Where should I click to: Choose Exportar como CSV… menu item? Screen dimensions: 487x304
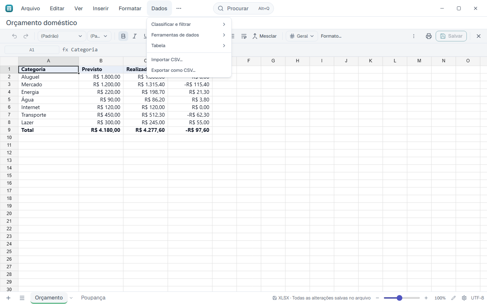(189, 70)
